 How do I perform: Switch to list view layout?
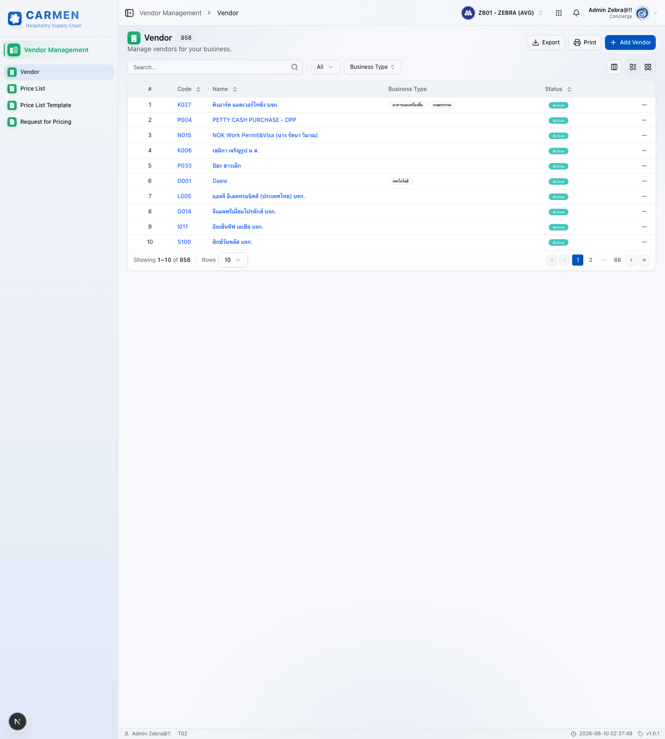[x=633, y=67]
